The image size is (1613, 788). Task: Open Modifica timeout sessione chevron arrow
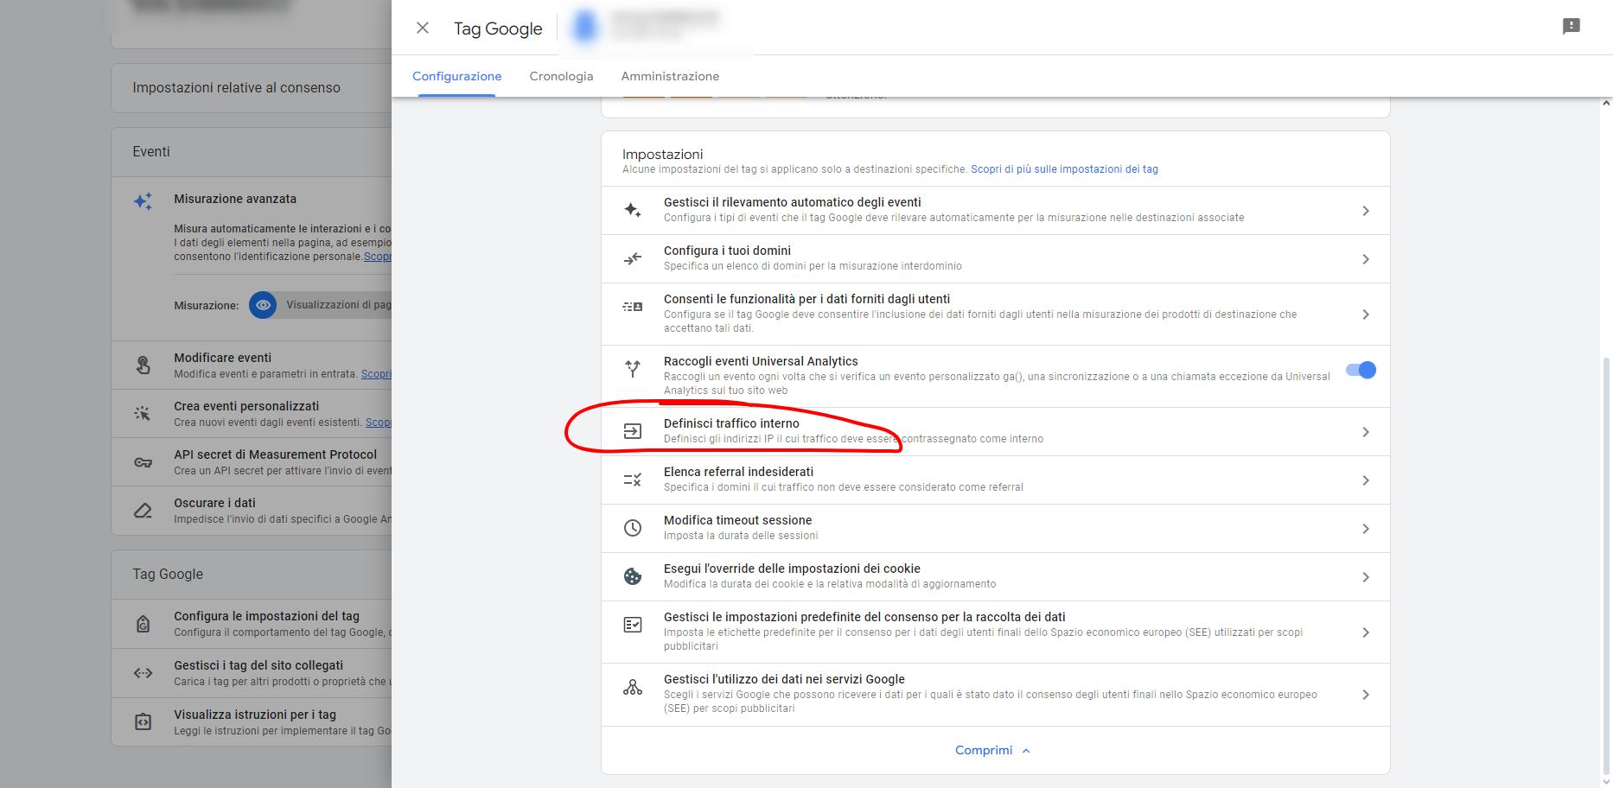pyautogui.click(x=1365, y=529)
